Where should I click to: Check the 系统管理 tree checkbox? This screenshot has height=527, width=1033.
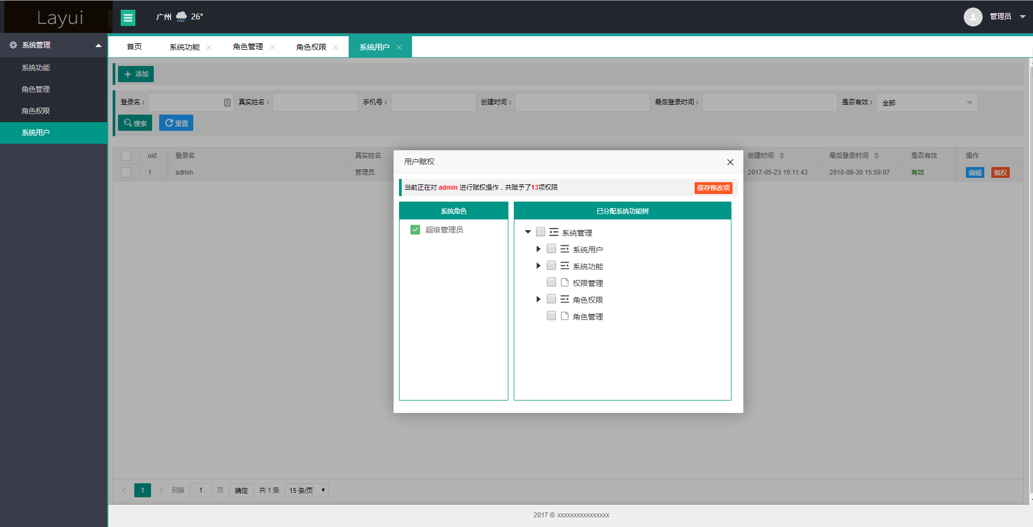coord(540,232)
